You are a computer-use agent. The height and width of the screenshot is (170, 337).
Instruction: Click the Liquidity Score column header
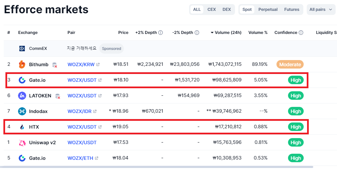pos(326,33)
